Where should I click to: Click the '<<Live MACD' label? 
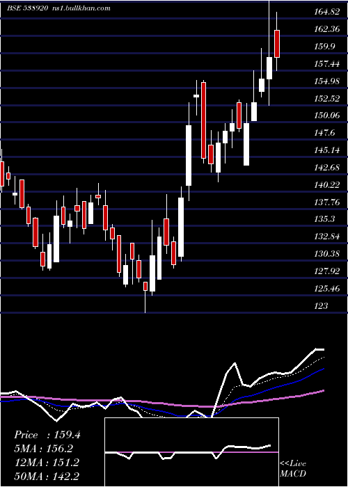tap(293, 469)
